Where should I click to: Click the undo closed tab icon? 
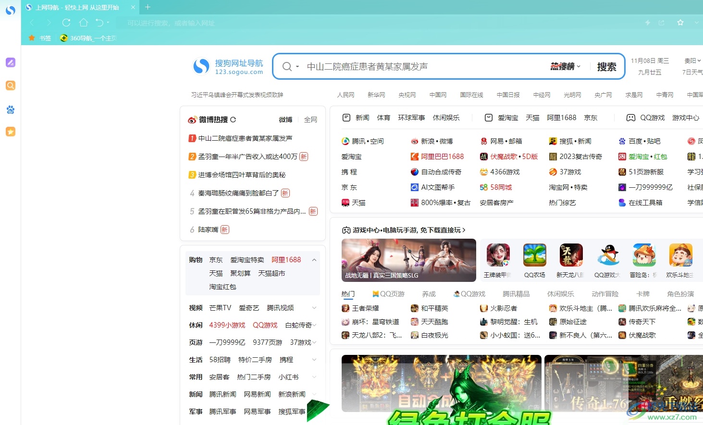(99, 23)
